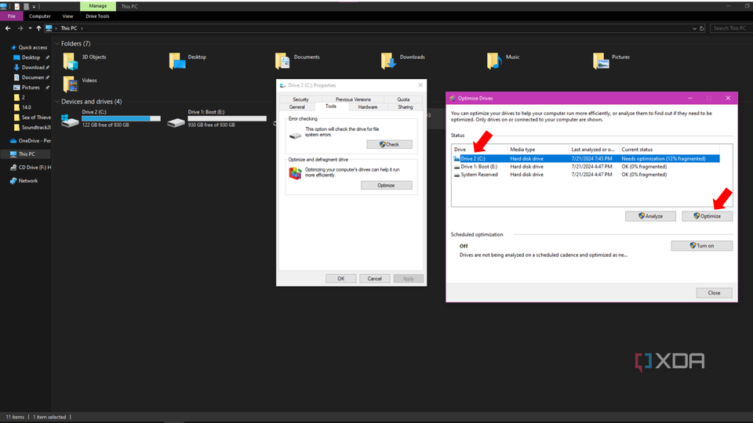Click the Last analyzed column header
753x423 pixels.
(x=594, y=150)
